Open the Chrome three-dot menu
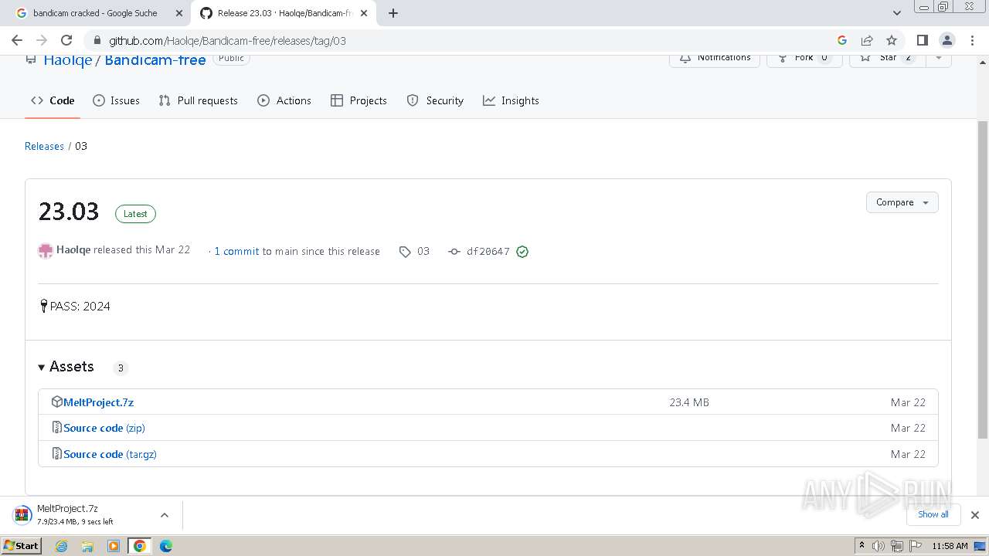This screenshot has height=556, width=989. [971, 40]
